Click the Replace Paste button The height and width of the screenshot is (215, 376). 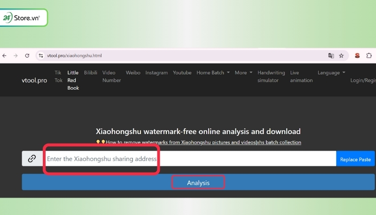(355, 159)
